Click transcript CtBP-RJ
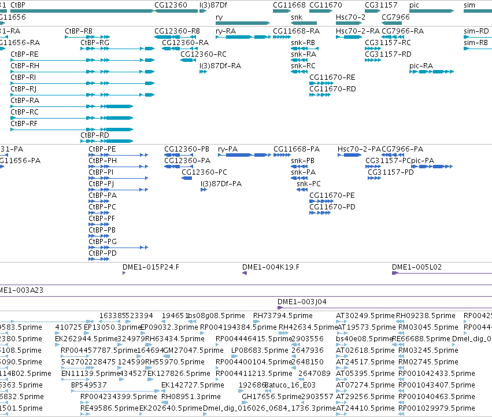 (x=82, y=95)
